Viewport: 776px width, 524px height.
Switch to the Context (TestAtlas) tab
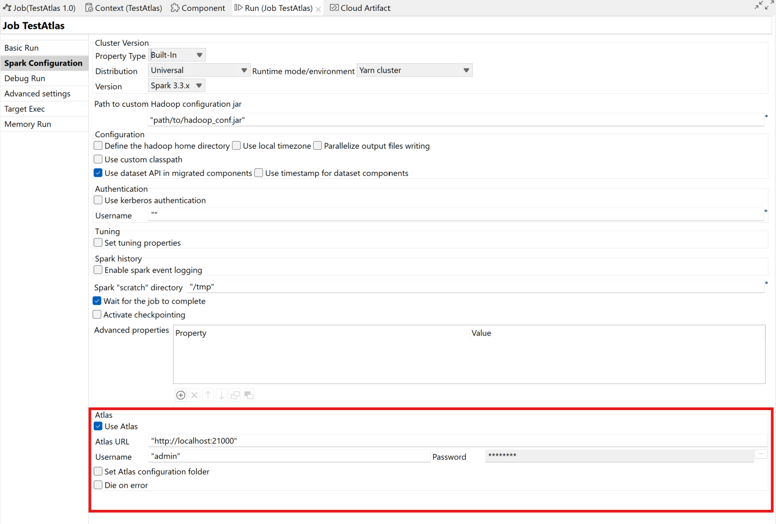click(x=123, y=8)
